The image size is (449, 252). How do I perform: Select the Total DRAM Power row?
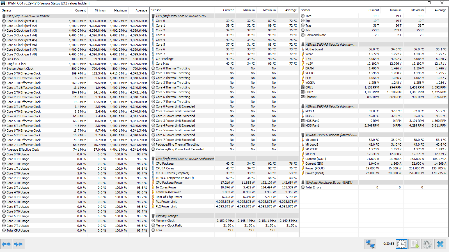pos(224,192)
